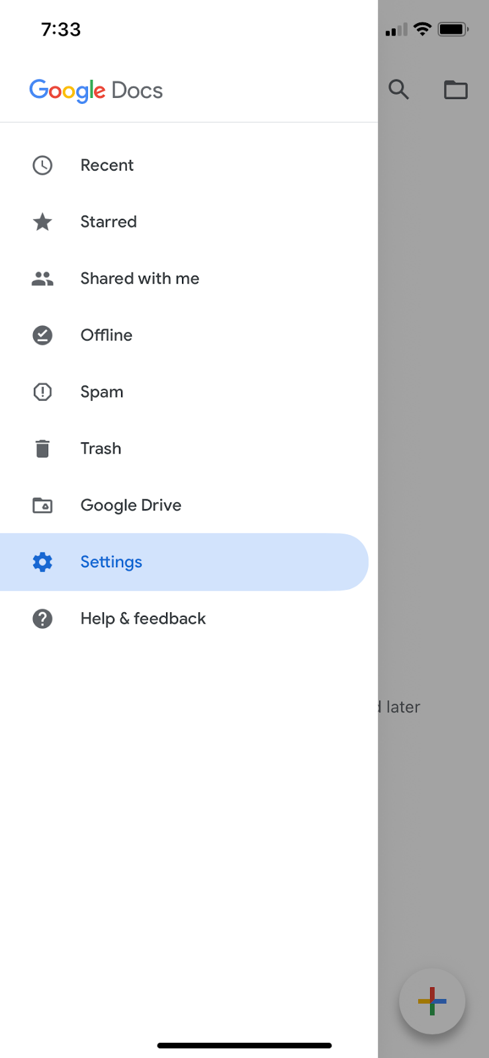This screenshot has height=1058, width=489.
Task: Tap the Shared with me people icon
Action: tap(42, 278)
